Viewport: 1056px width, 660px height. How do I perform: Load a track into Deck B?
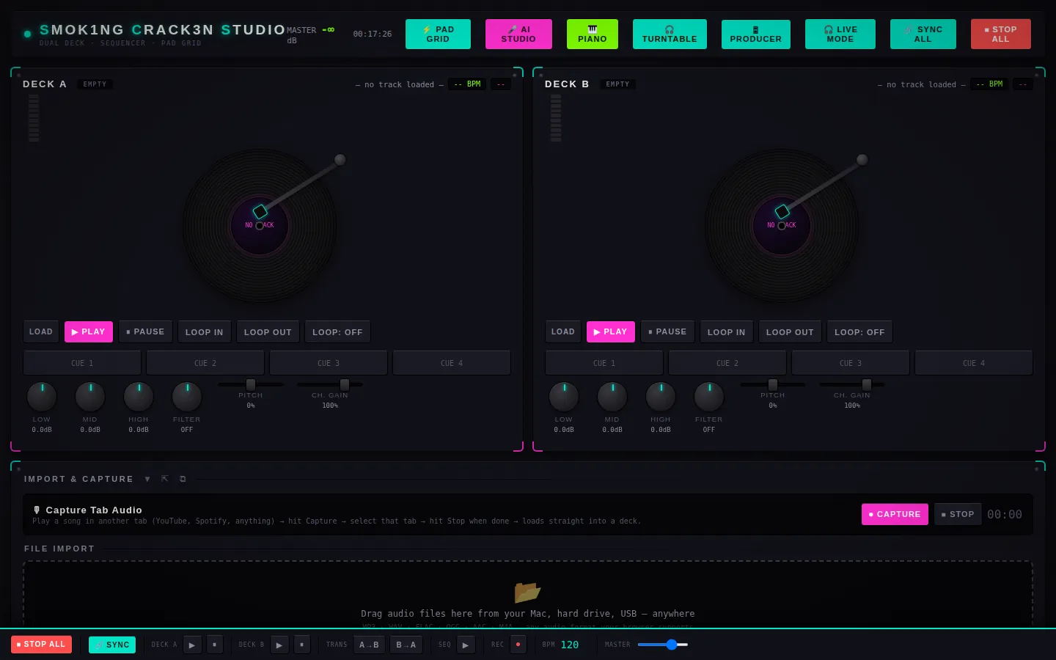pyautogui.click(x=563, y=331)
